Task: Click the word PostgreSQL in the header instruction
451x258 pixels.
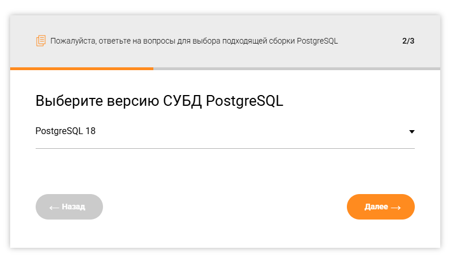Action: [317, 41]
